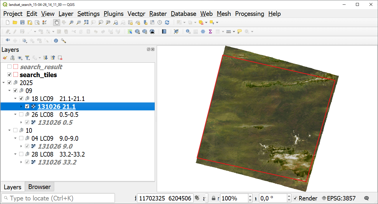This screenshot has height=204, width=378.
Task: Click the EPSG:3857 CRS button
Action: (x=339, y=198)
